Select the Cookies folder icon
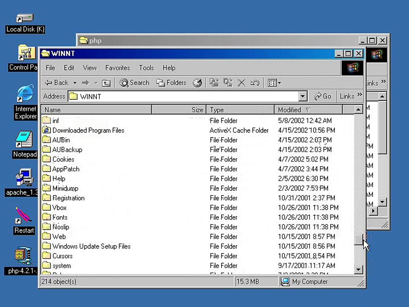The width and height of the screenshot is (409, 307). tap(47, 159)
